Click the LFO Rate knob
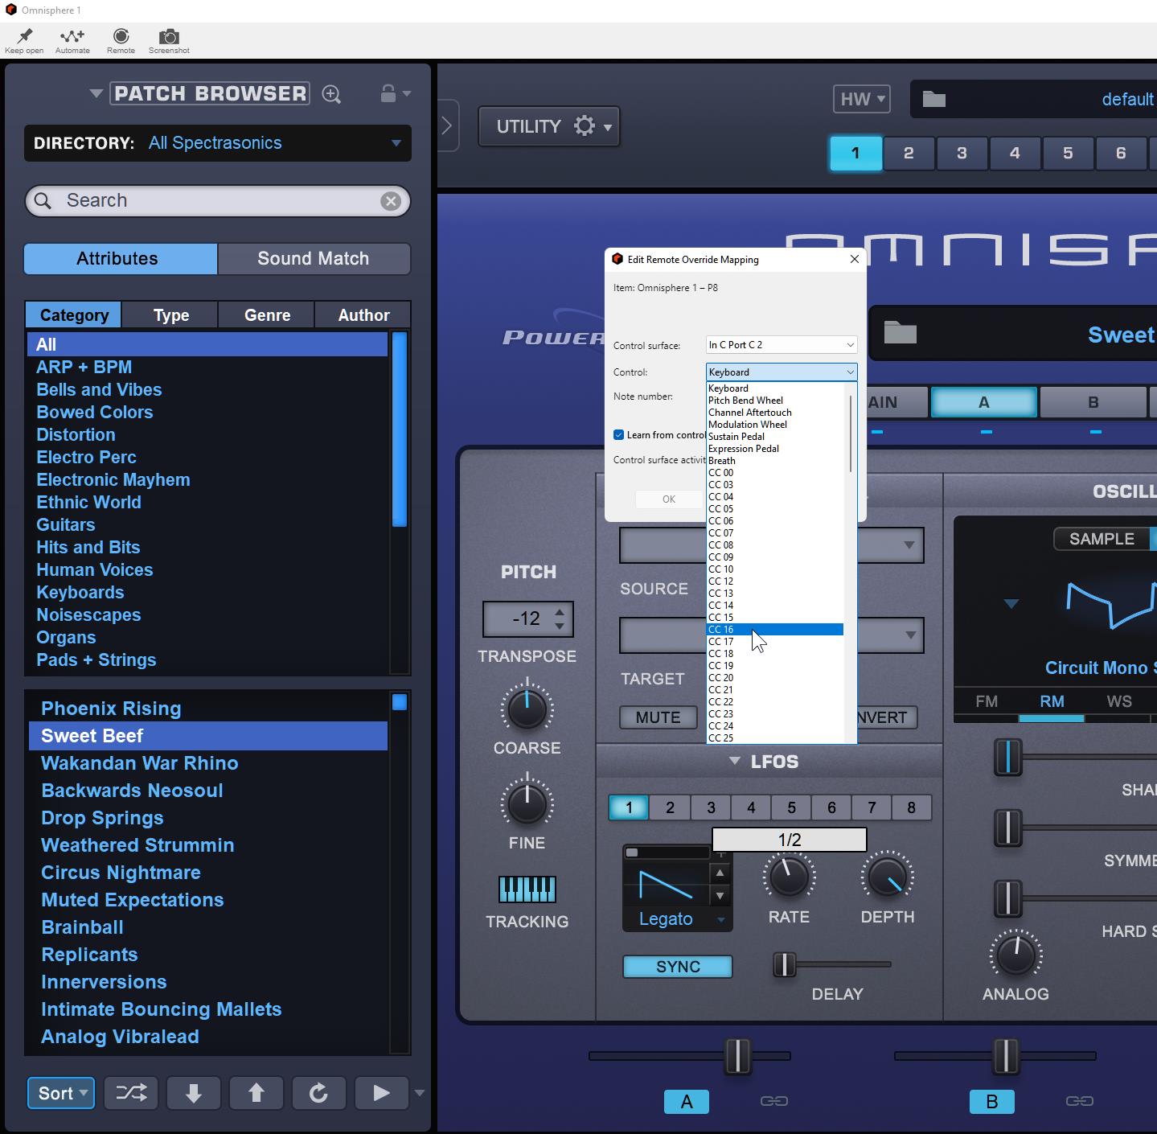 tap(789, 876)
